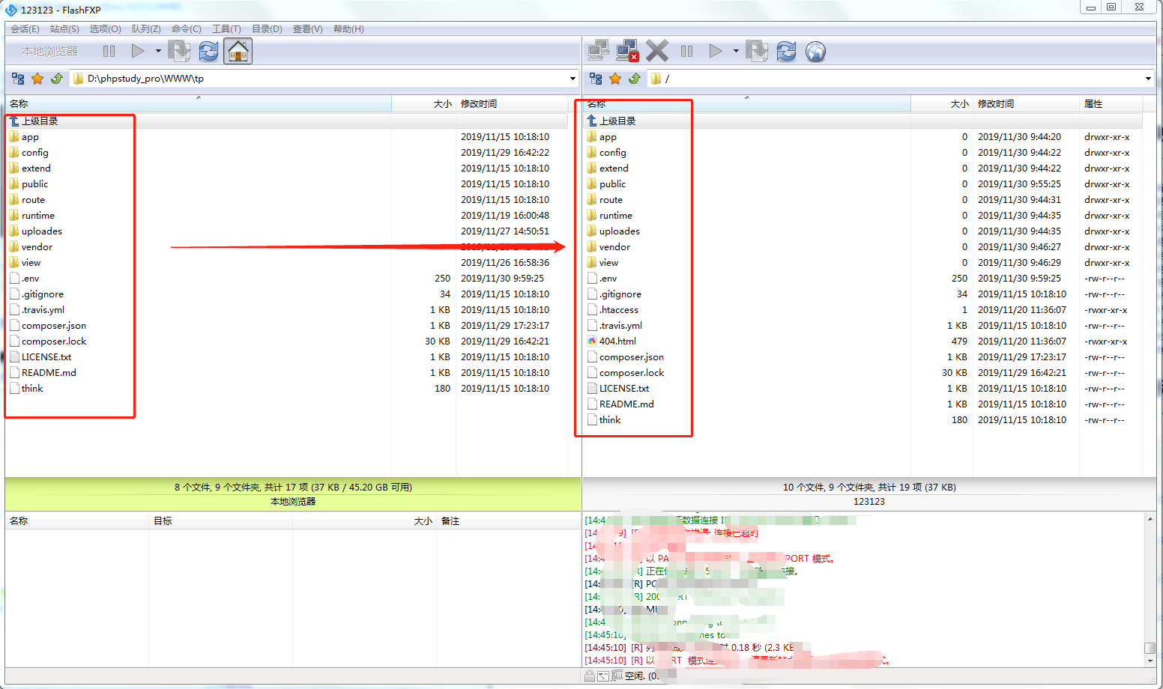
Task: Open the remote play button's dropdown arrow
Action: click(736, 52)
